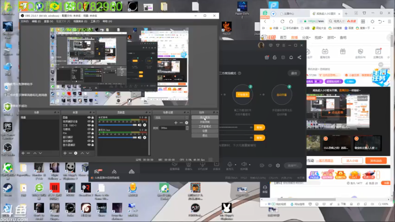The width and height of the screenshot is (395, 222).
Task: Open Epic Games Launcher desktop icon
Action: click(x=8, y=130)
